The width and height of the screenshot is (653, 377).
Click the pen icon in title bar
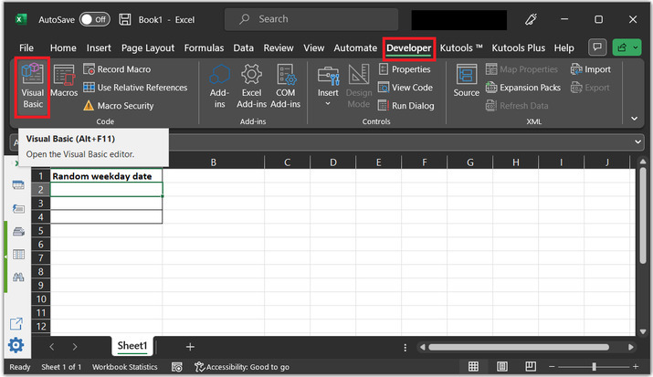pyautogui.click(x=531, y=19)
